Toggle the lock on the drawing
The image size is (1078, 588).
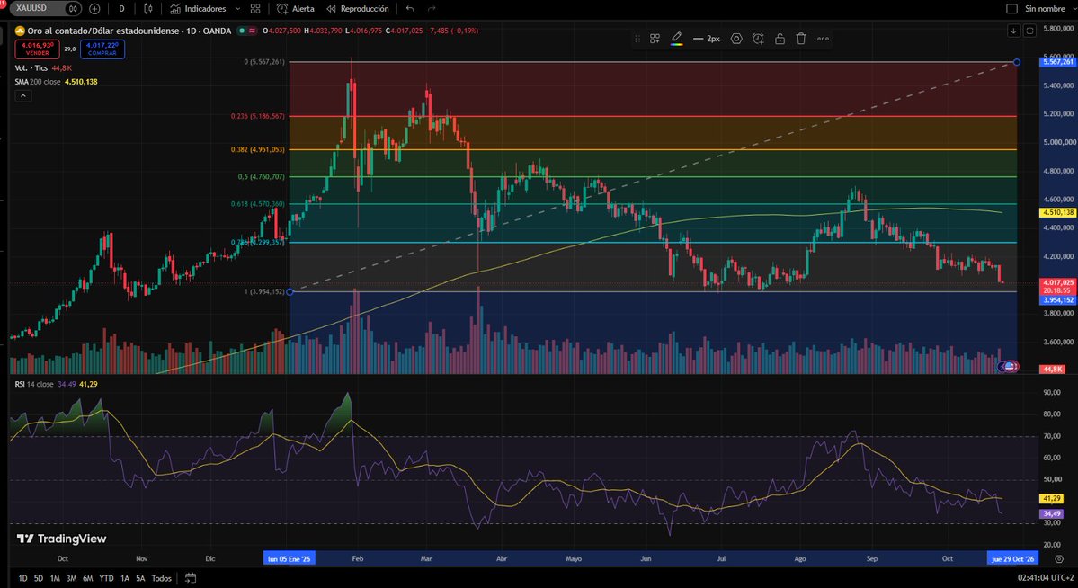click(x=780, y=39)
